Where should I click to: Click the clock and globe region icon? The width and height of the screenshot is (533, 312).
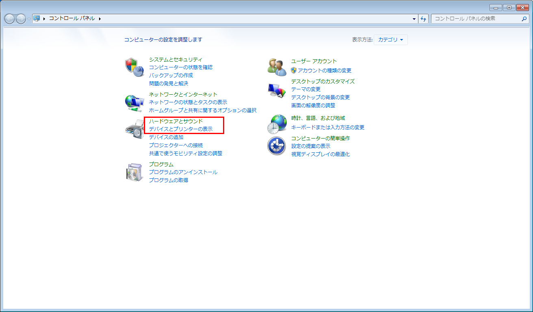pyautogui.click(x=277, y=124)
